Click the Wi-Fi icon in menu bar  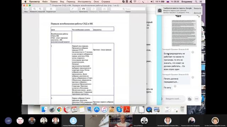click(x=135, y=1)
